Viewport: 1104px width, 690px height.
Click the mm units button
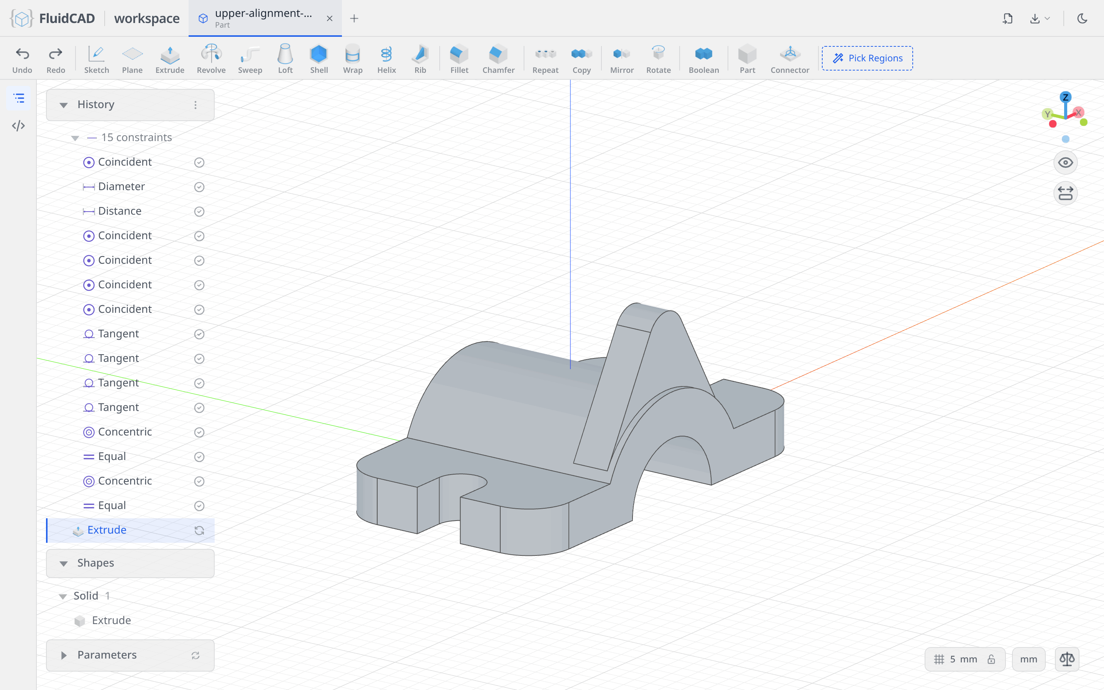1028,659
